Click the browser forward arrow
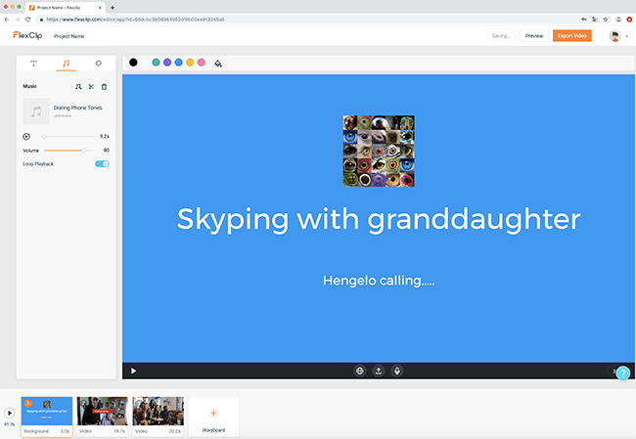Image resolution: width=636 pixels, height=439 pixels. pos(17,19)
